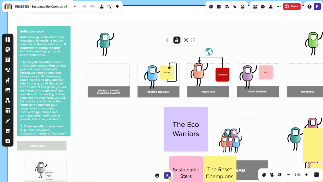Image resolution: width=323 pixels, height=182 pixels.
Task: Start the board timer
Action: coord(211,6)
